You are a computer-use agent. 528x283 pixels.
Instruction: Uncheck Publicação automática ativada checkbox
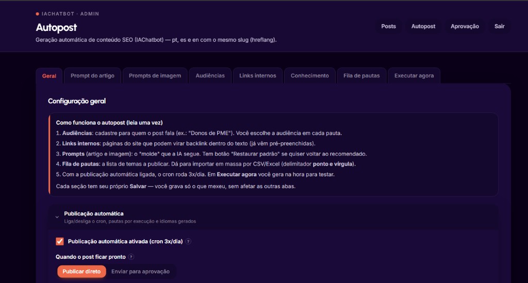tap(60, 241)
